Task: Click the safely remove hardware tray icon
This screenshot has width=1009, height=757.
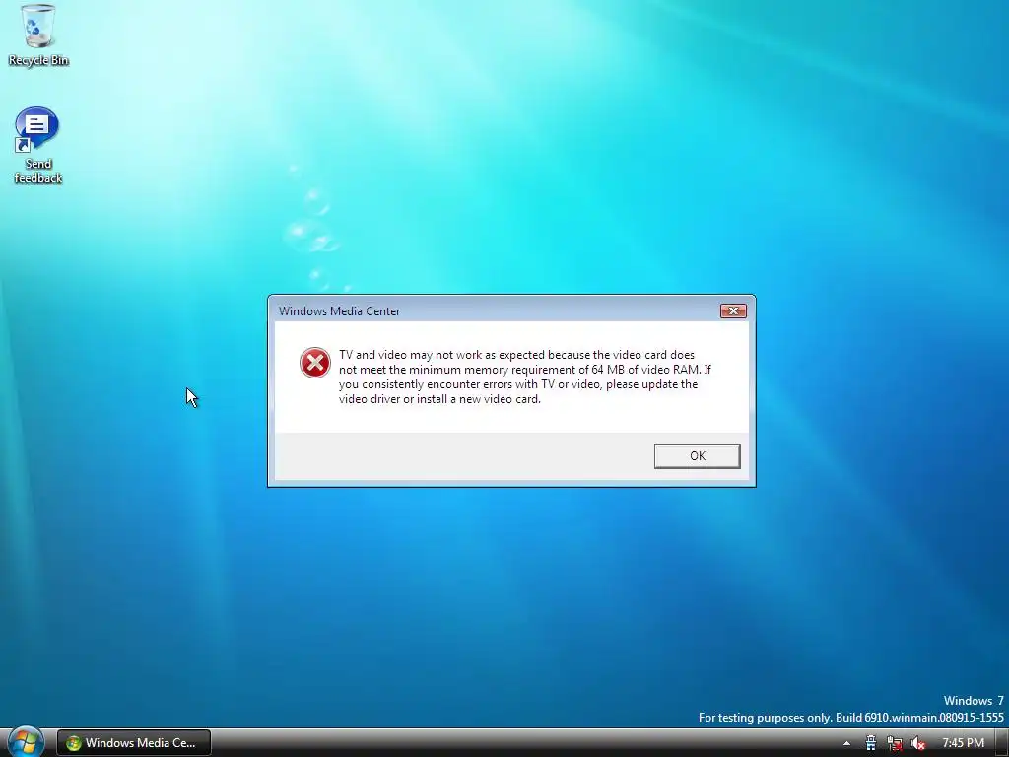Action: coord(871,743)
